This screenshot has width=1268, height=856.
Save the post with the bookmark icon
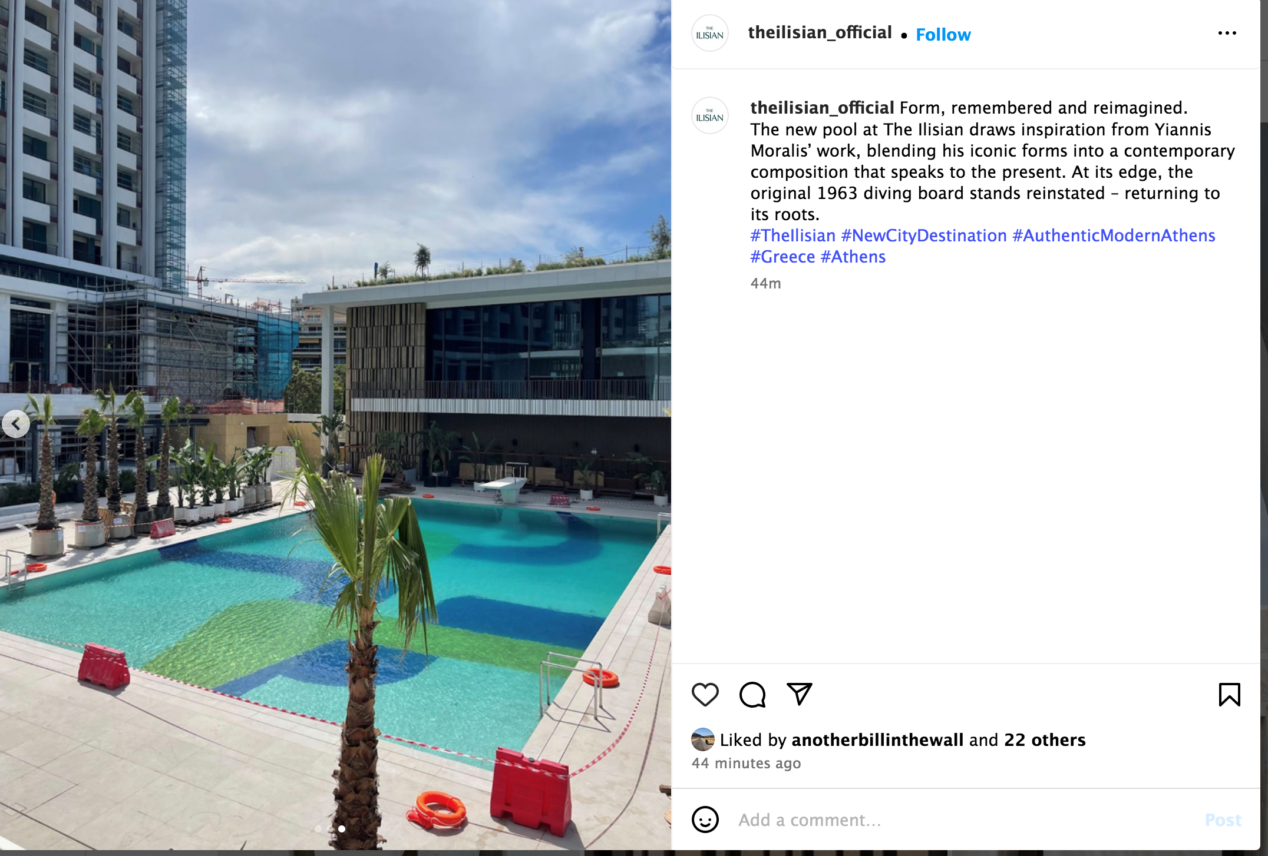coord(1229,695)
